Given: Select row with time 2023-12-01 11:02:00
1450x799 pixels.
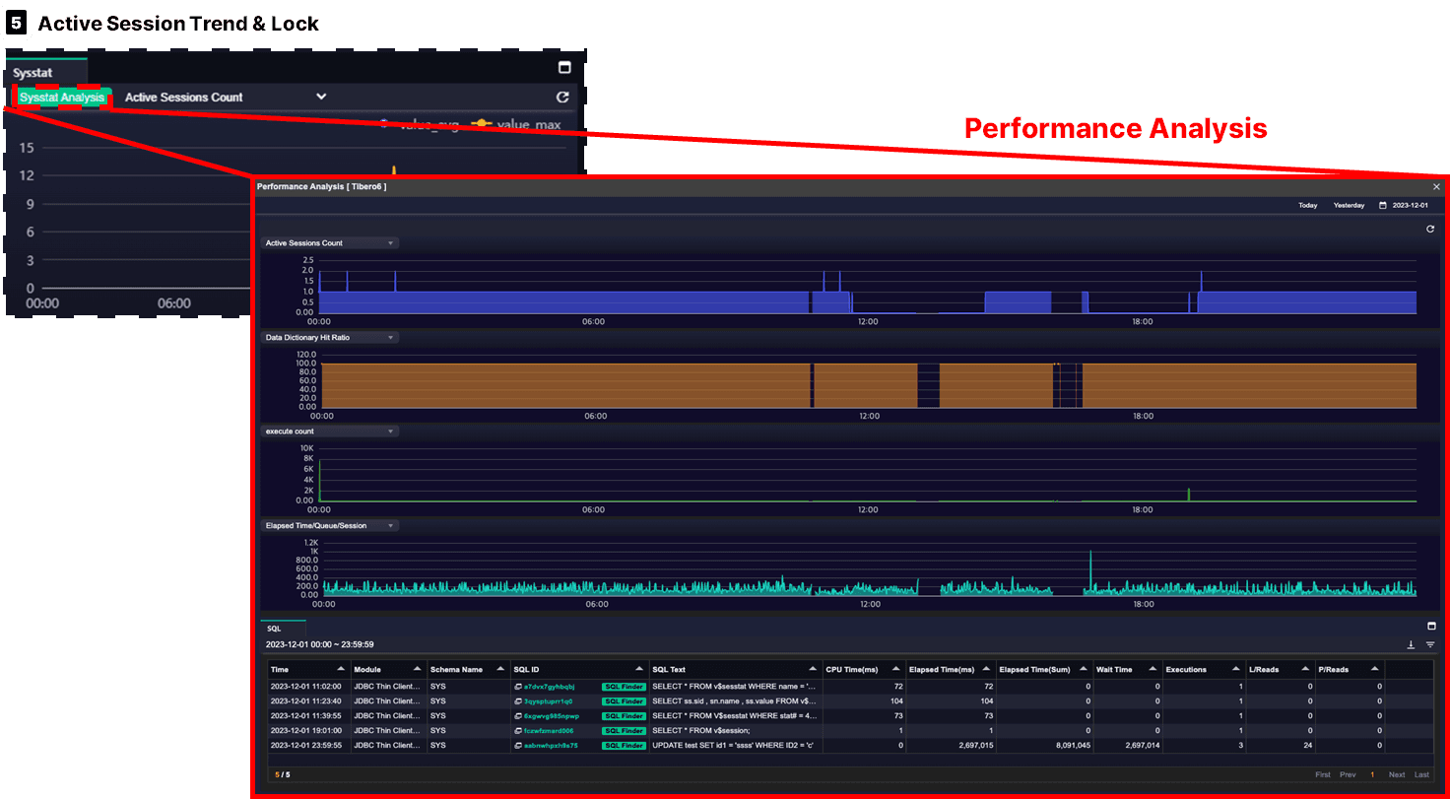Looking at the screenshot, I should pos(851,686).
